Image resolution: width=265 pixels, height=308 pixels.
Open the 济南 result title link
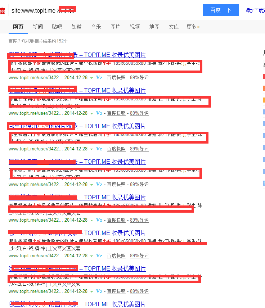(77, 162)
